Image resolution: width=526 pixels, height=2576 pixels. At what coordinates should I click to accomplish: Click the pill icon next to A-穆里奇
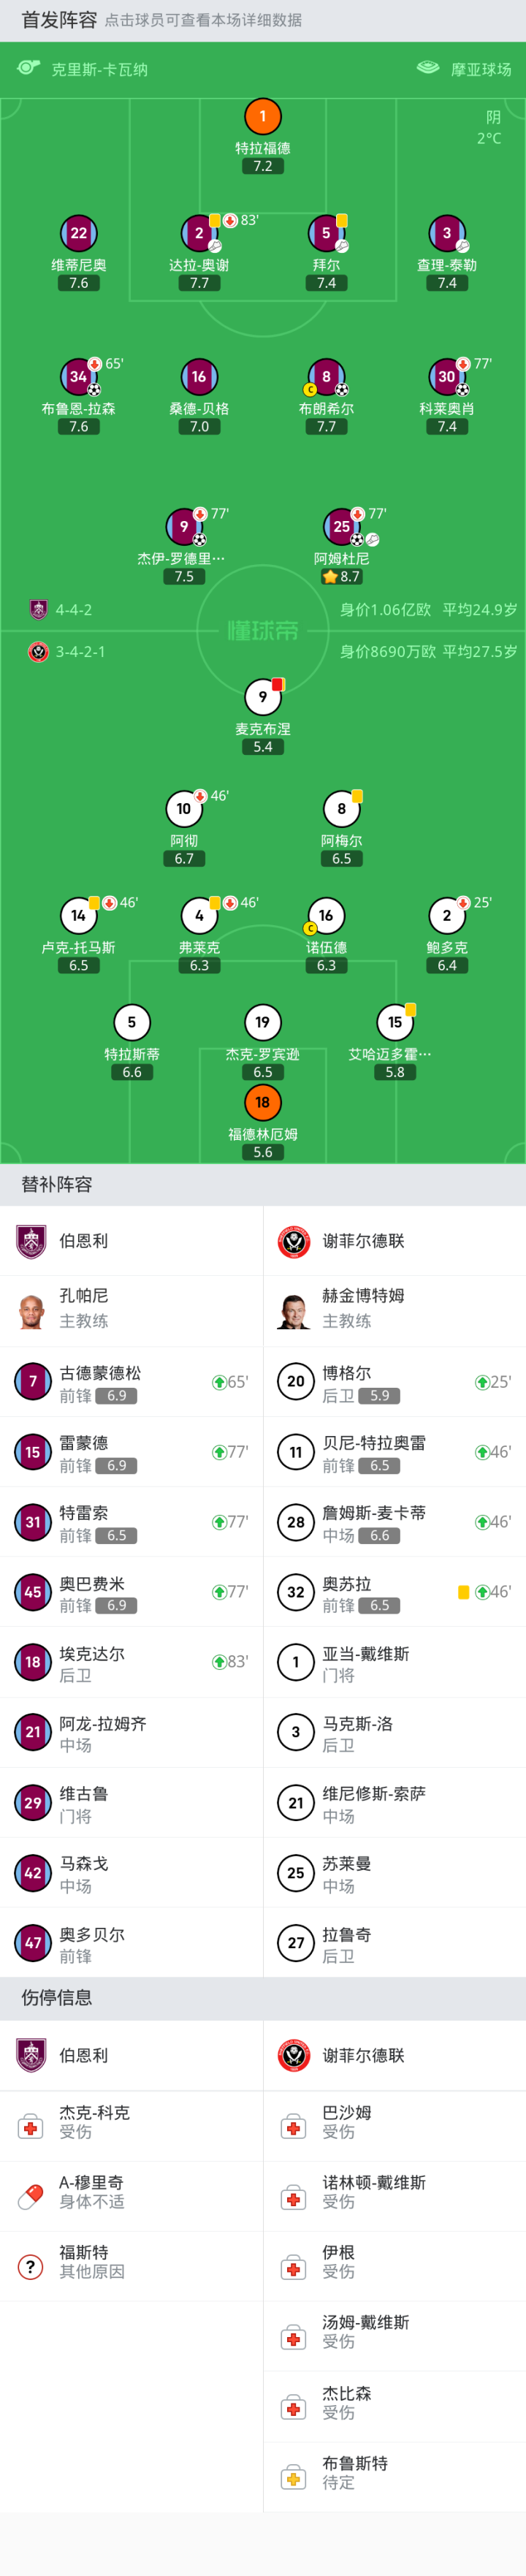pos(31,2198)
